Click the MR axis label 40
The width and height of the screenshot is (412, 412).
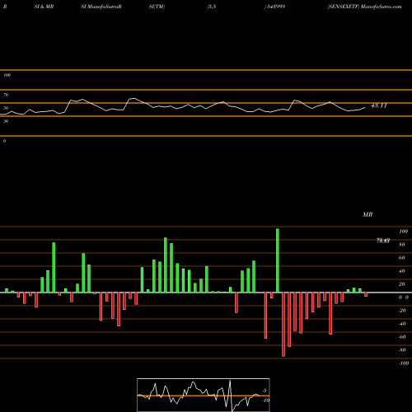click(x=402, y=271)
